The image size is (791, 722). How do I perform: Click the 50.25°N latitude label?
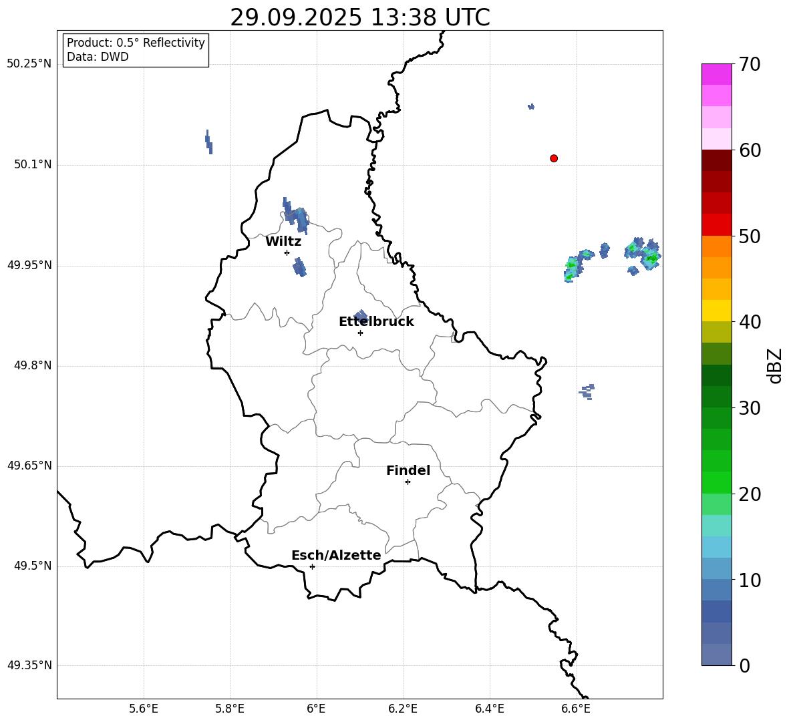coord(29,64)
